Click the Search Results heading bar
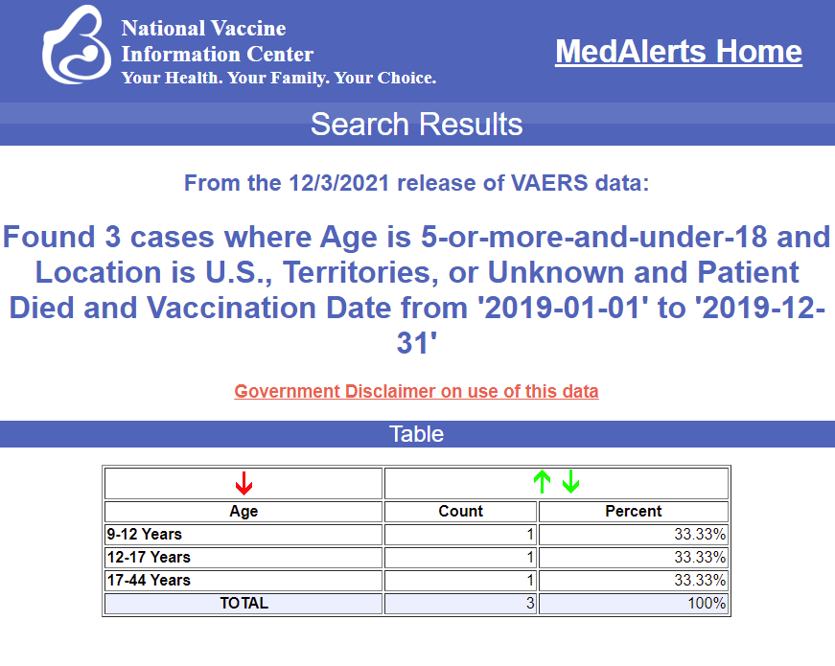 click(418, 124)
